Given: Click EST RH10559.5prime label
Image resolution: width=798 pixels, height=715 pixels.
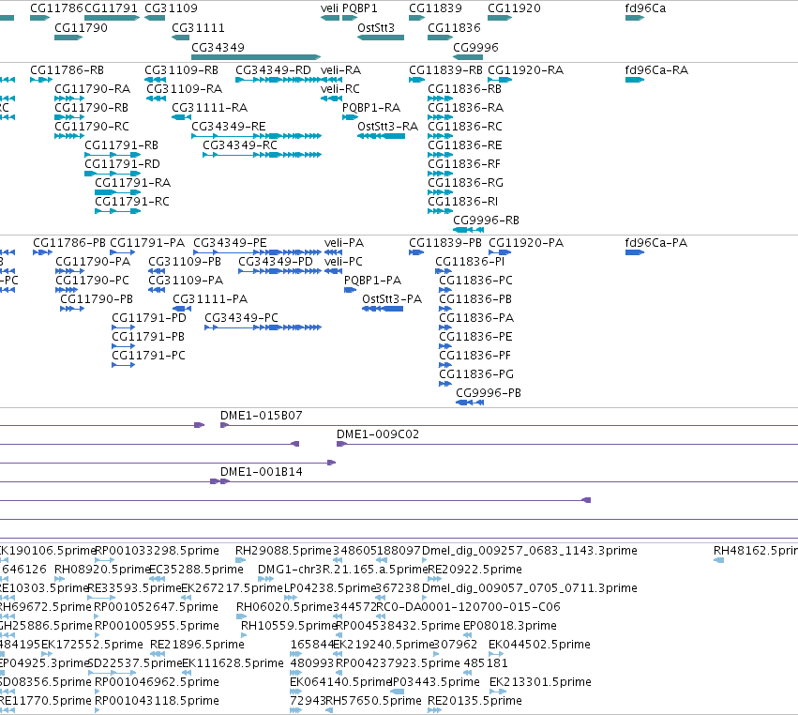Looking at the screenshot, I should point(289,625).
